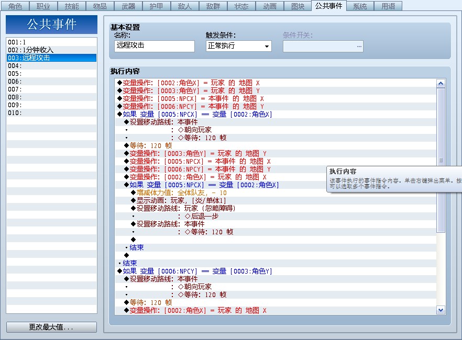Select the last 变量操作 [0002:角色X] line
Image resolution: width=462 pixels, height=340 pixels.
(276, 310)
